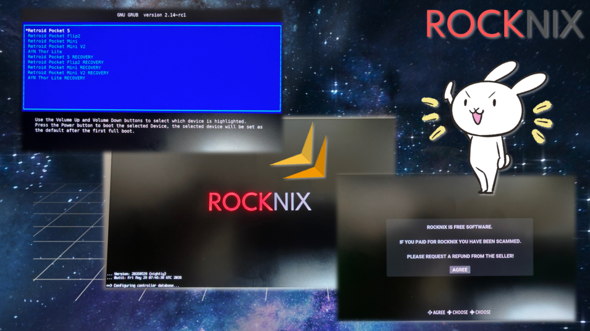Select the Retroid Pocket Flip2 boot entry
Viewport: 590px width, 331px height.
pyautogui.click(x=54, y=36)
